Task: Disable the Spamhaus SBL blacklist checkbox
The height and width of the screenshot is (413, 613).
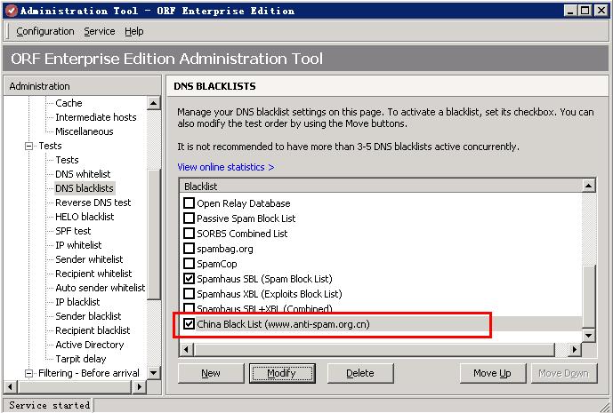Action: [x=189, y=279]
